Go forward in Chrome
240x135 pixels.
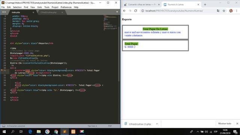(x=130, y=11)
